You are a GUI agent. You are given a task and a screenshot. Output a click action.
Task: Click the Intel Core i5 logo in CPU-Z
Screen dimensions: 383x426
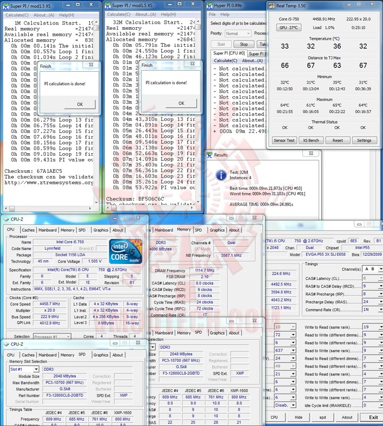(126, 252)
